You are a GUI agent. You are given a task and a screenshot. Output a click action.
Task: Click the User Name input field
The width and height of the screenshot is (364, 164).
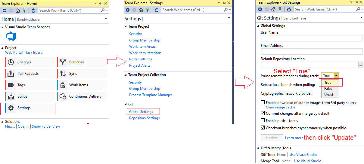(x=312, y=38)
